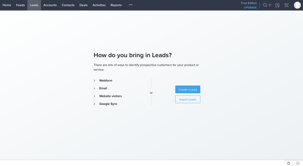Viewport: 303px width, 166px height.
Task: Open the Feeds tab
Action: coord(20,5)
